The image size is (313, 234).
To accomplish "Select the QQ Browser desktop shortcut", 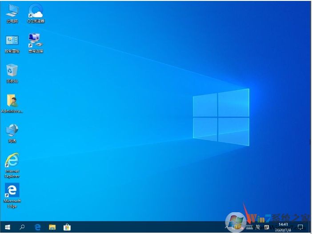I will [x=36, y=14].
